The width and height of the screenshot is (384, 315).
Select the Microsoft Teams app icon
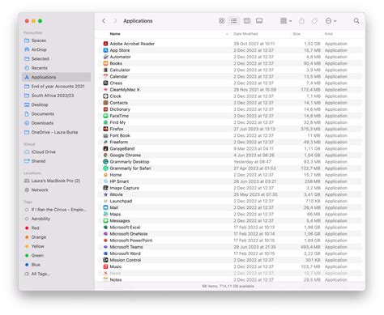(x=105, y=247)
